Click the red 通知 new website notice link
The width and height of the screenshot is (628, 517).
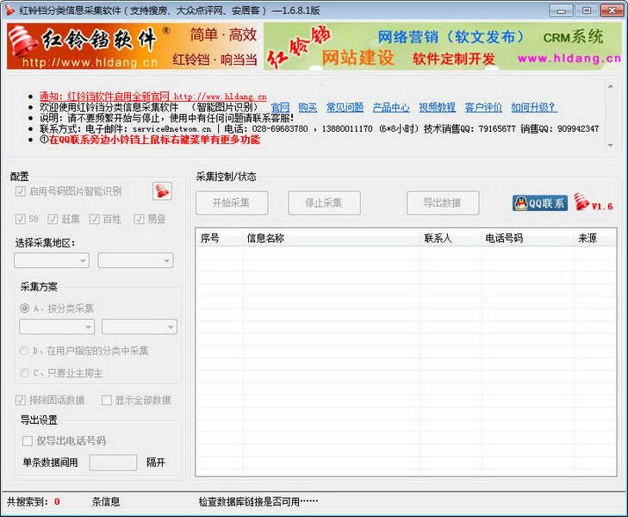(153, 97)
